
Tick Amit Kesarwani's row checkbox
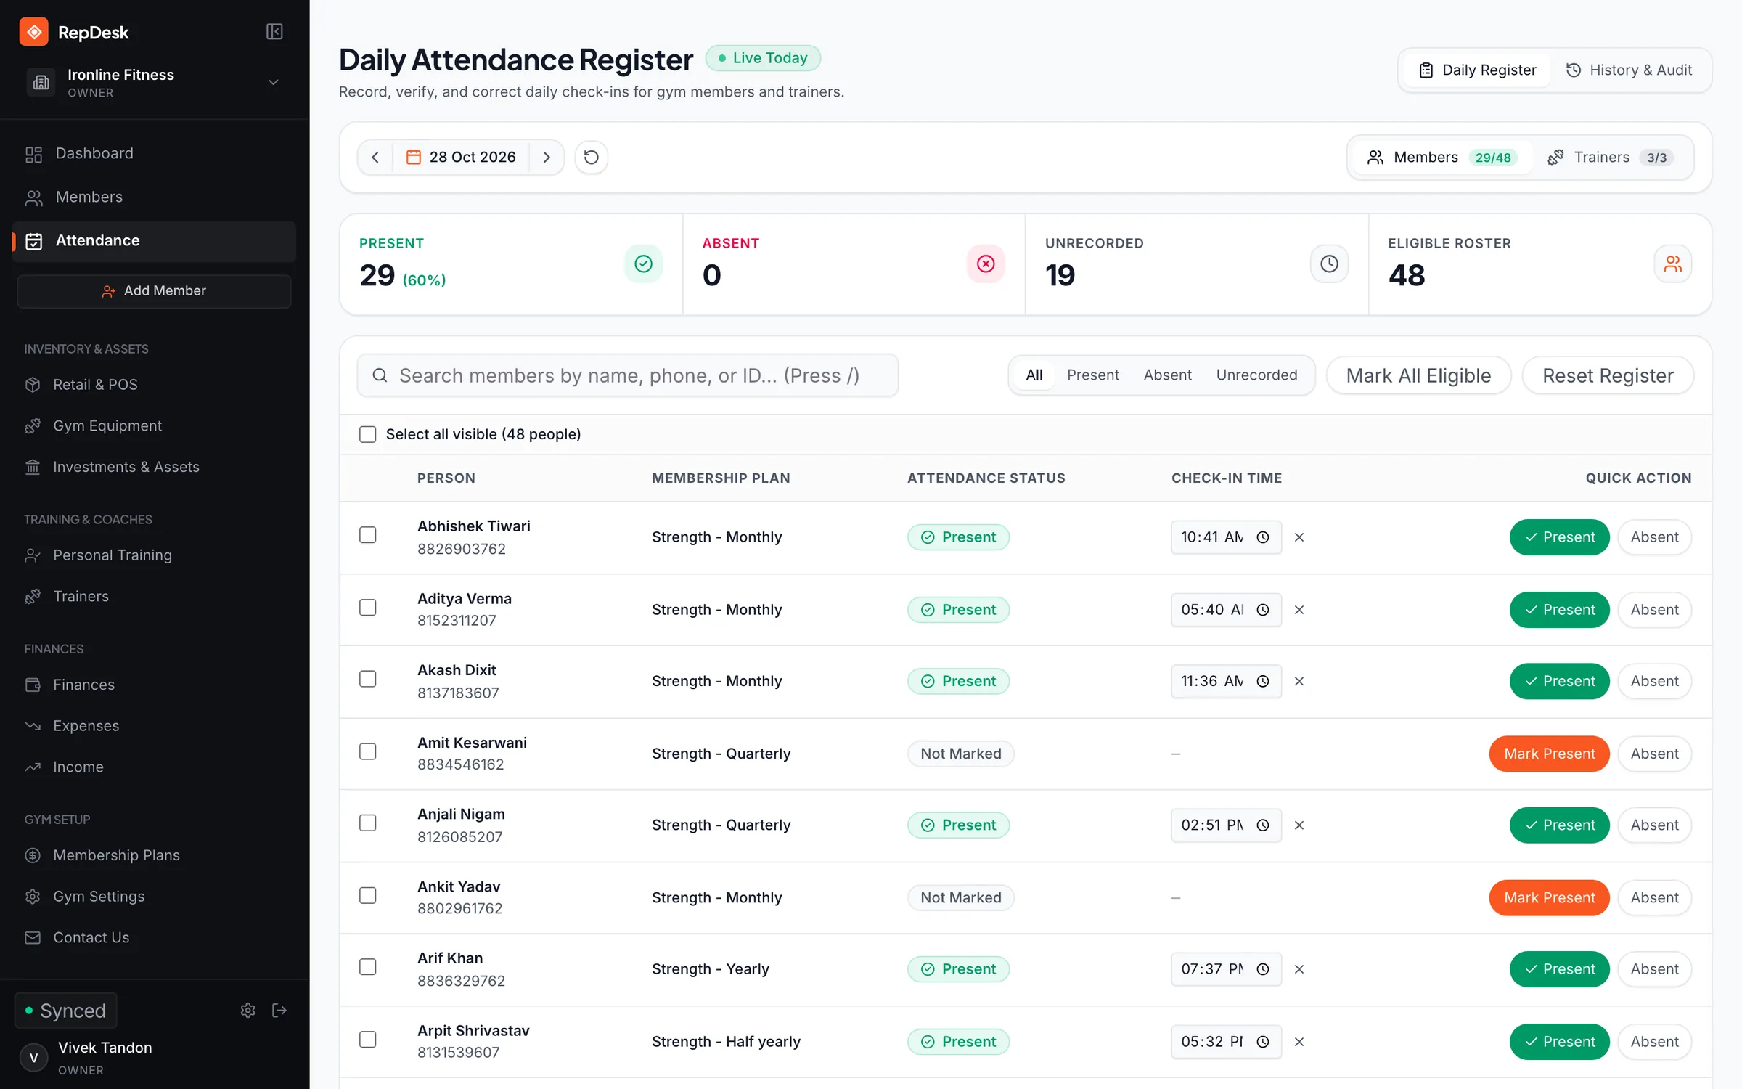368,751
